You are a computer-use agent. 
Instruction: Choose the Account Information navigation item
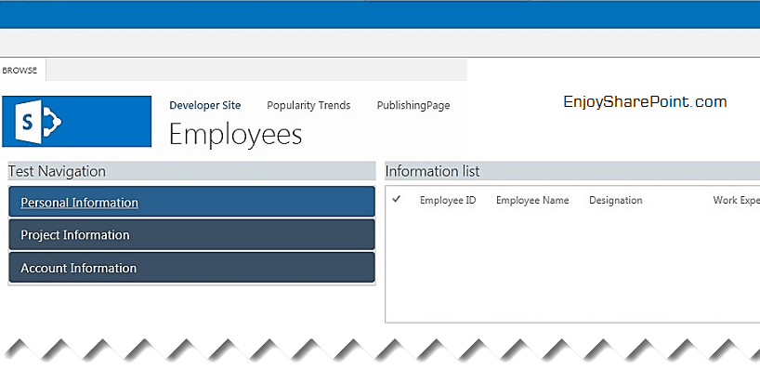tap(192, 268)
